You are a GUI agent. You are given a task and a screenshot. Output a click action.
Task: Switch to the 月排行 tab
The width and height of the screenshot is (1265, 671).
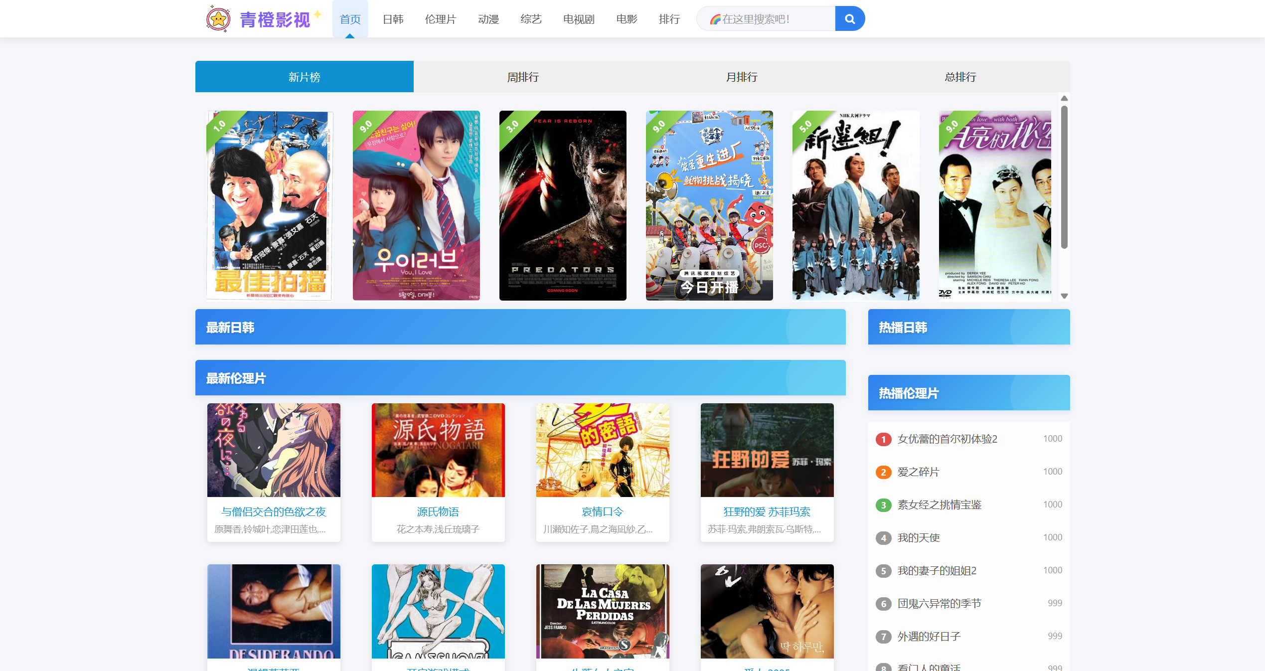click(741, 77)
